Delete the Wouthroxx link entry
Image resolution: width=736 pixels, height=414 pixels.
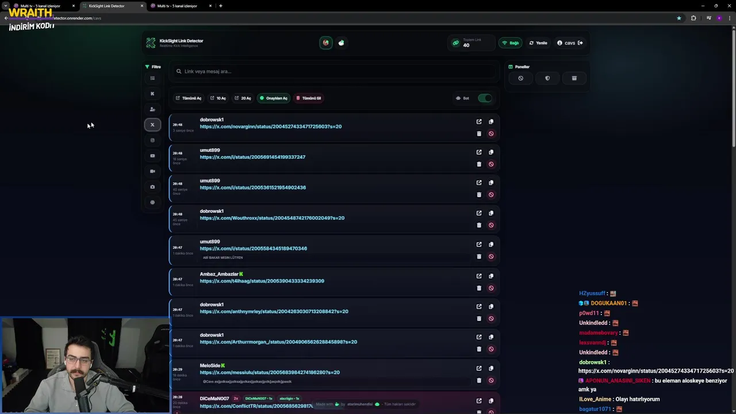tap(479, 225)
